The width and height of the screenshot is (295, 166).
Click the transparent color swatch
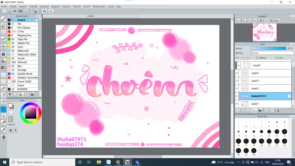(11, 112)
